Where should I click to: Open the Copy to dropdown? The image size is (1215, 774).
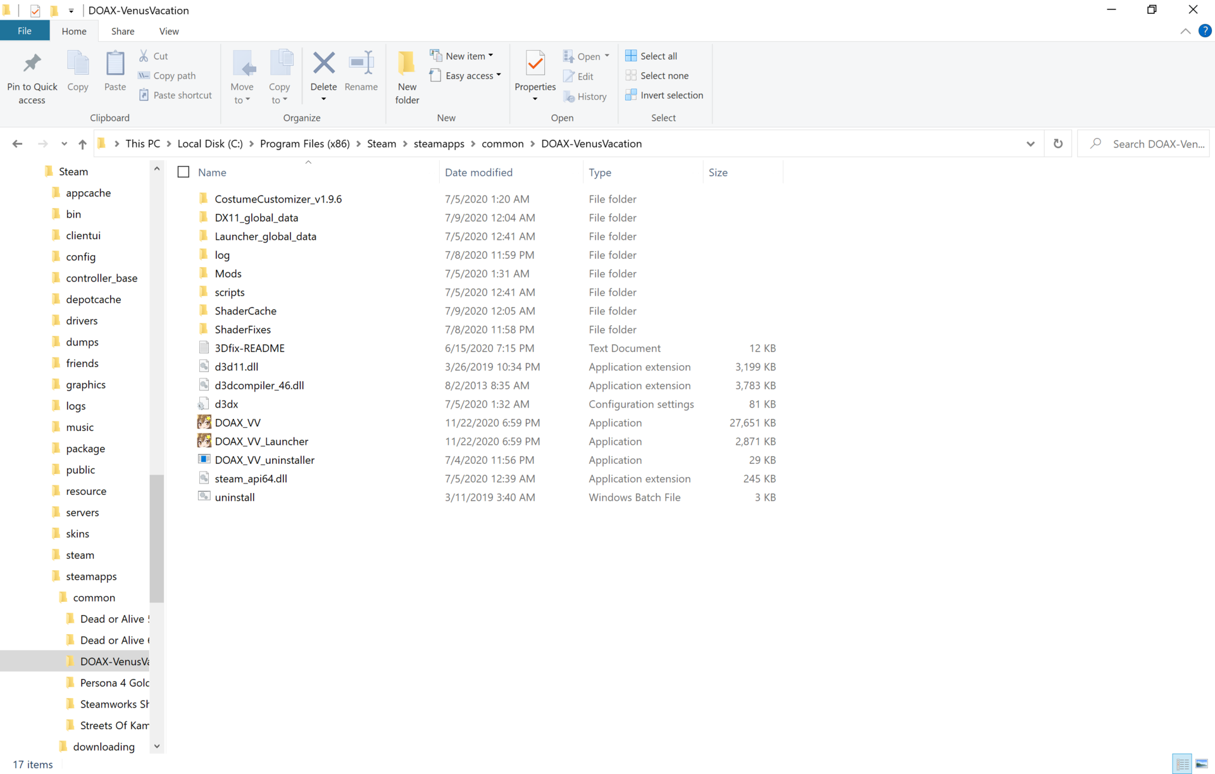(279, 77)
